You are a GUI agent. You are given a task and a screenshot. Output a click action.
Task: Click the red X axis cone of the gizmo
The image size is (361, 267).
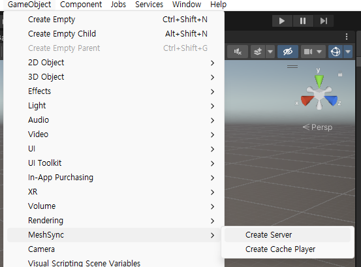(307, 101)
